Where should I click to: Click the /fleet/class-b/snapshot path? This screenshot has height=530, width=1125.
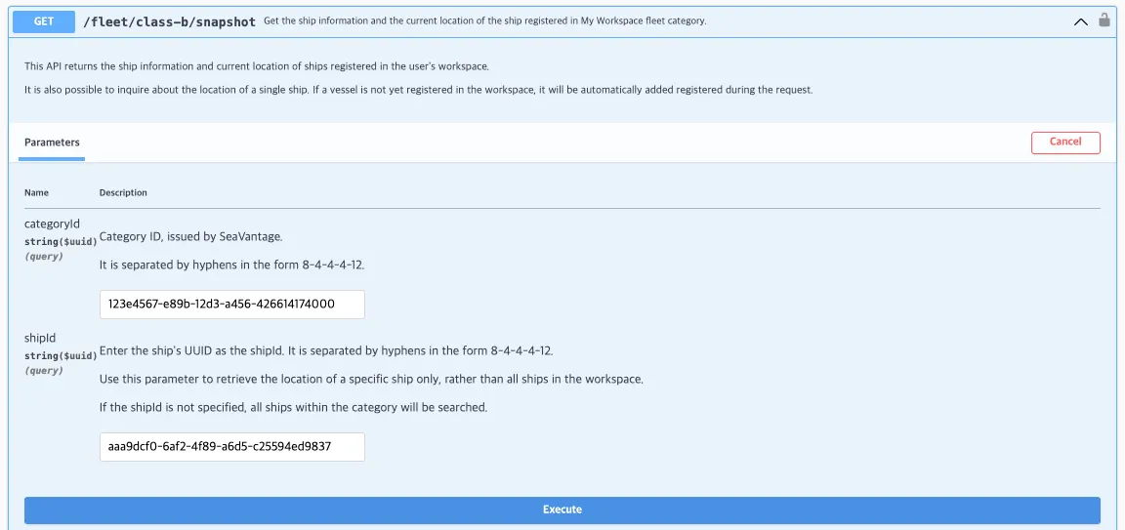pyautogui.click(x=170, y=21)
